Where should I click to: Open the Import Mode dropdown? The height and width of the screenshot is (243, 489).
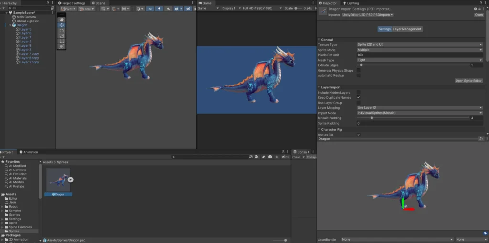point(420,113)
